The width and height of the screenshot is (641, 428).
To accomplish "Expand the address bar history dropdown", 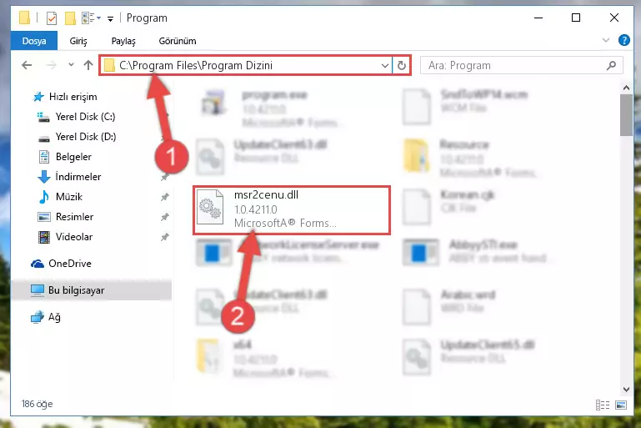I will coord(384,65).
